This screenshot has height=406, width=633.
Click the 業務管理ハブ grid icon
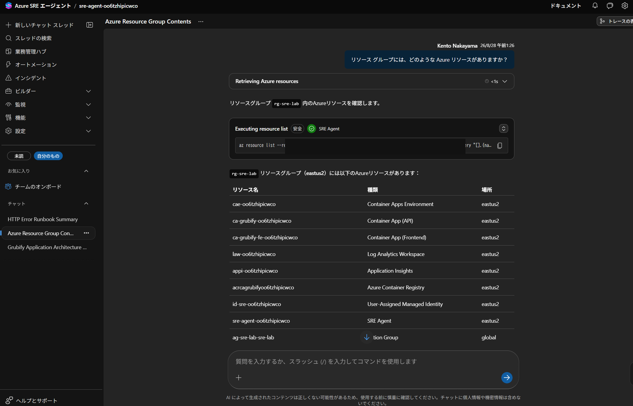click(9, 51)
